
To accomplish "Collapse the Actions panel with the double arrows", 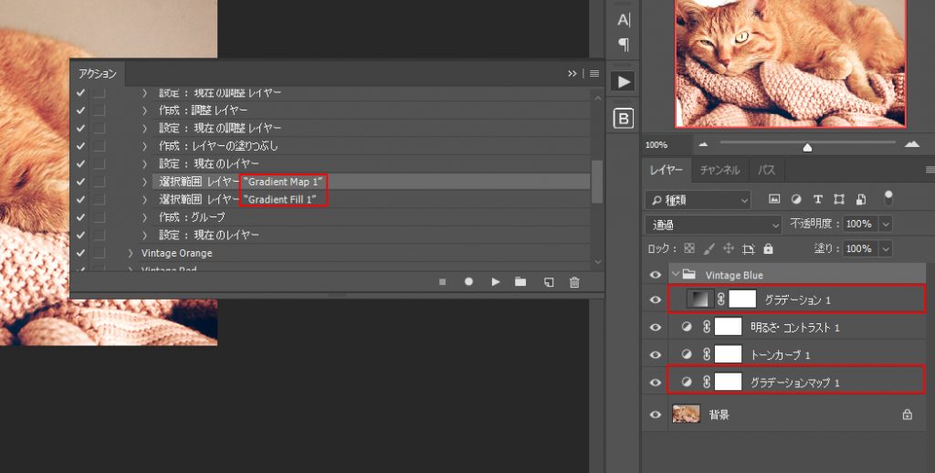I will (x=573, y=73).
